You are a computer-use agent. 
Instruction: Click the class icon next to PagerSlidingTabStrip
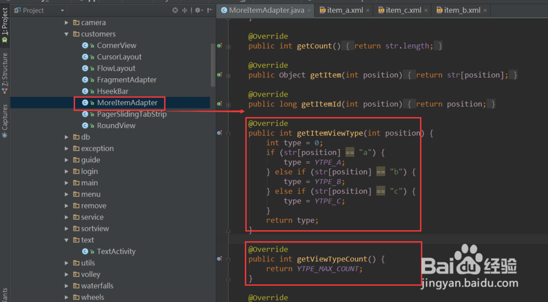[x=85, y=114]
